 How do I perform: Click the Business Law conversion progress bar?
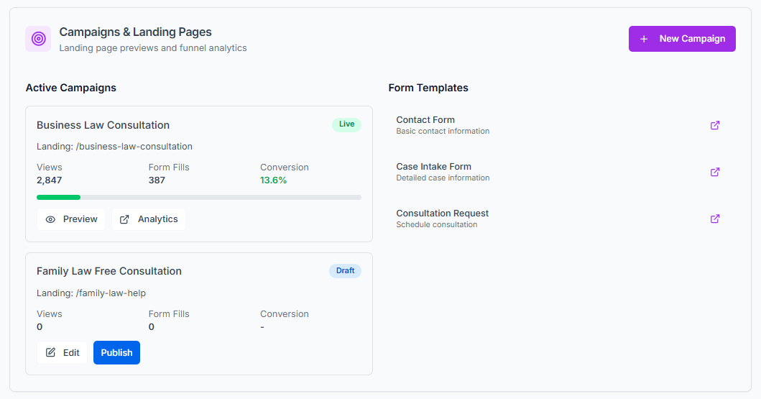click(x=198, y=197)
